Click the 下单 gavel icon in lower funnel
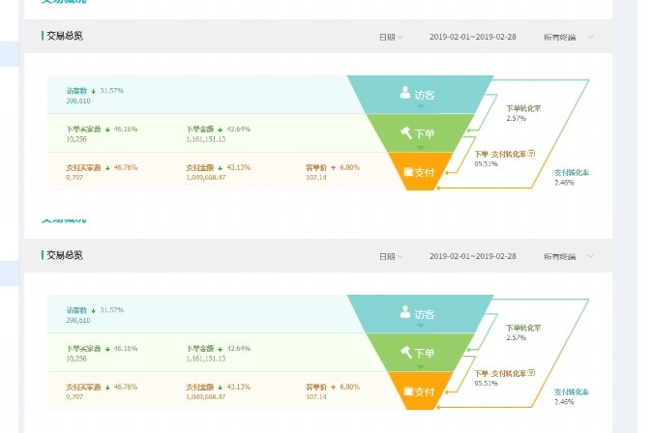654x433 pixels. tap(405, 352)
